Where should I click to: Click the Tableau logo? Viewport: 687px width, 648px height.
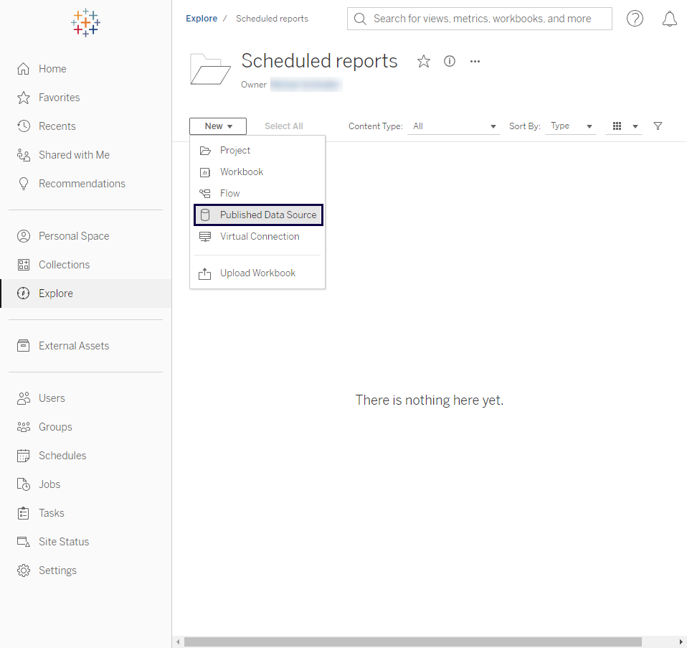pos(85,23)
